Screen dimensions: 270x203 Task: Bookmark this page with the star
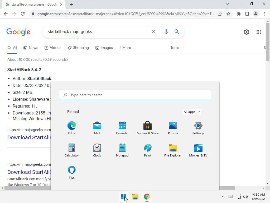(x=228, y=14)
